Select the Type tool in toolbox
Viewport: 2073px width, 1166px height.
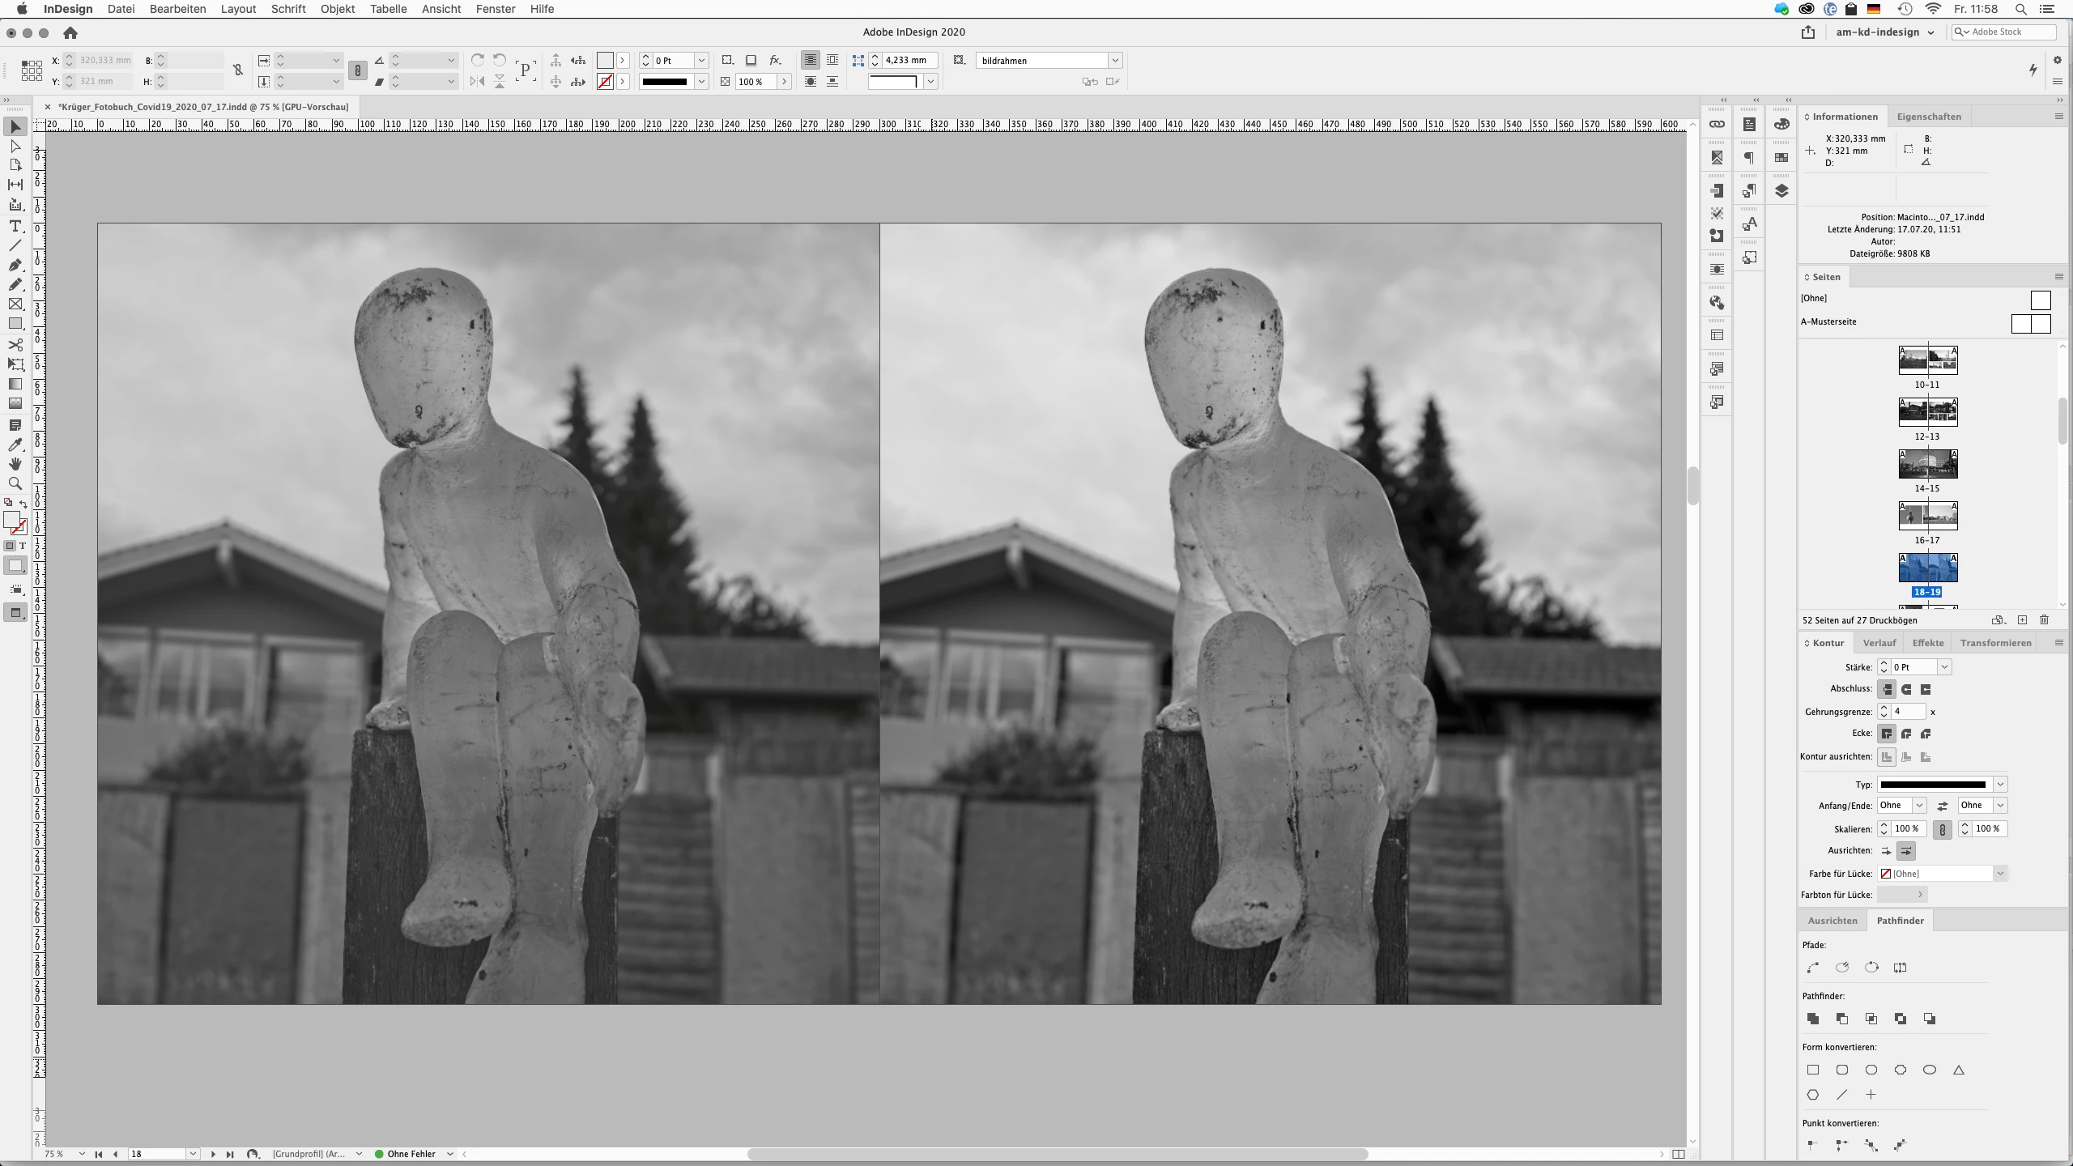tap(15, 226)
